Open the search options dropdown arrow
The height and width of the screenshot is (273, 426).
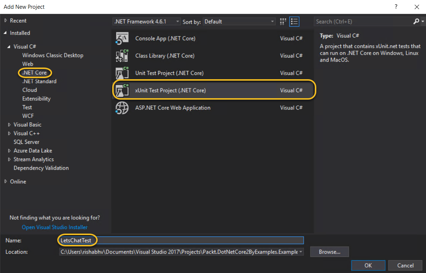coord(423,21)
